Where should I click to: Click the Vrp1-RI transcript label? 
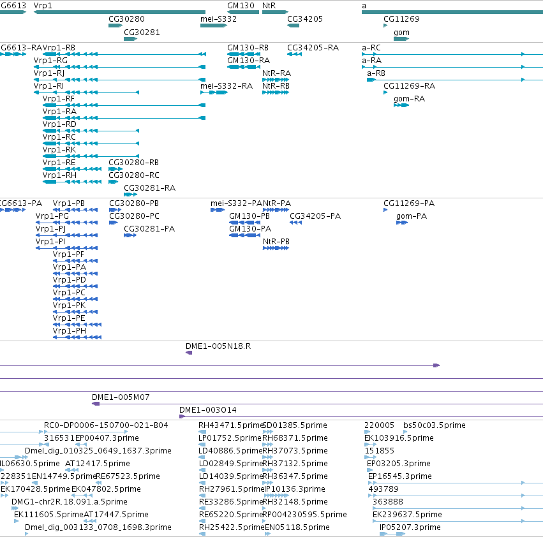(x=48, y=86)
